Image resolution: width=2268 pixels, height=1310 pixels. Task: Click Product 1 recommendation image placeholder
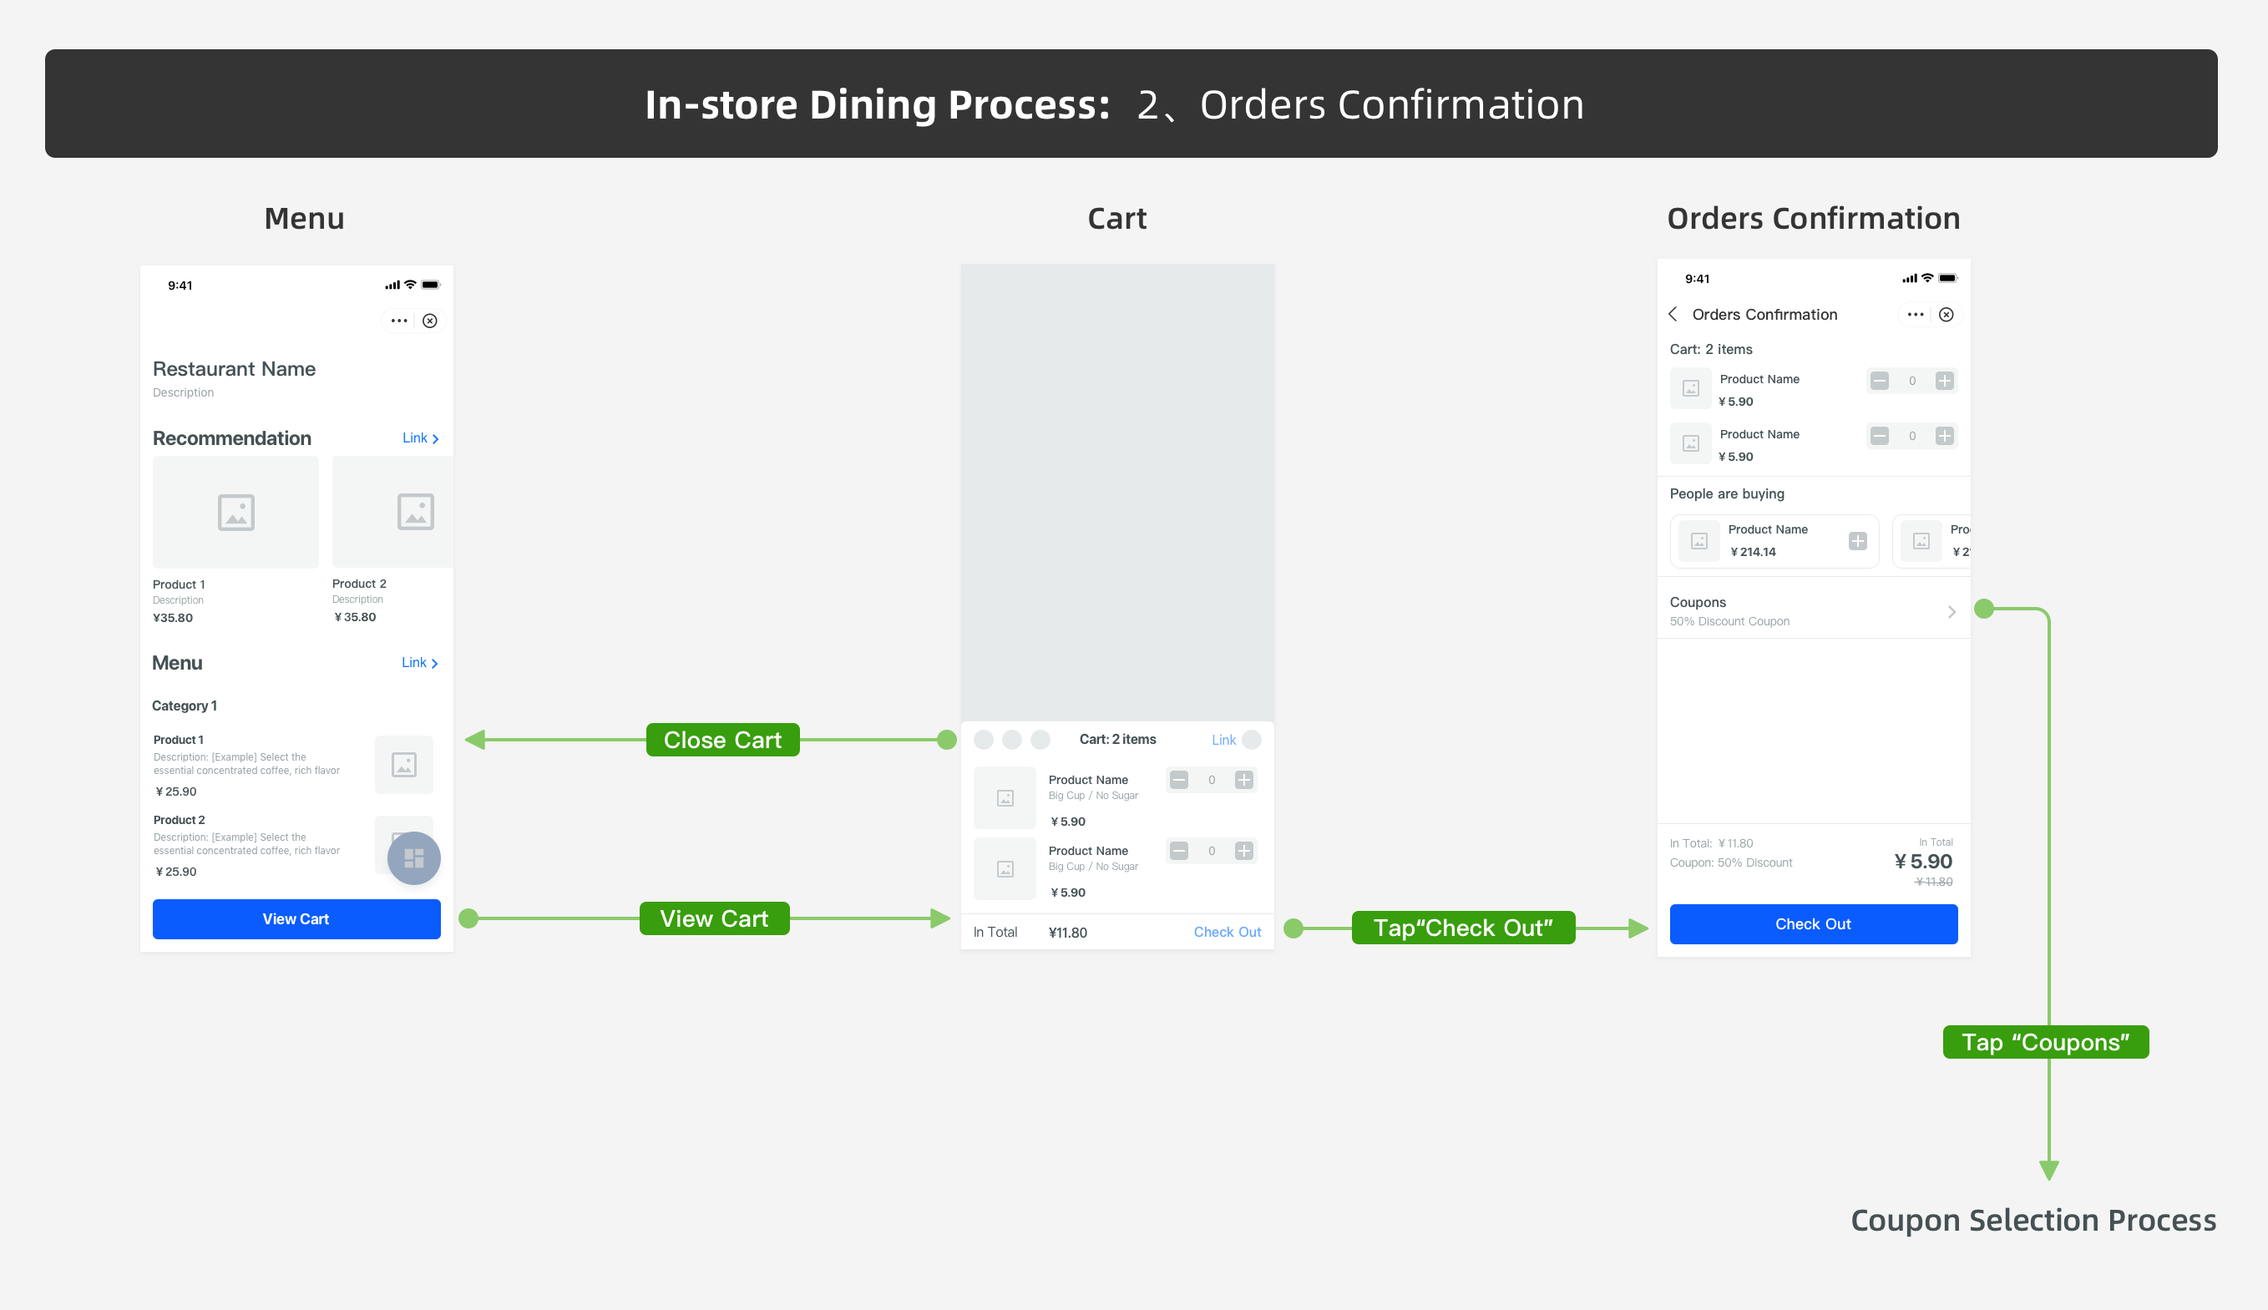tap(235, 512)
